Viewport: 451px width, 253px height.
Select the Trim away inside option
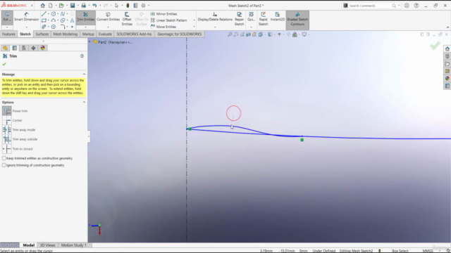click(7, 130)
